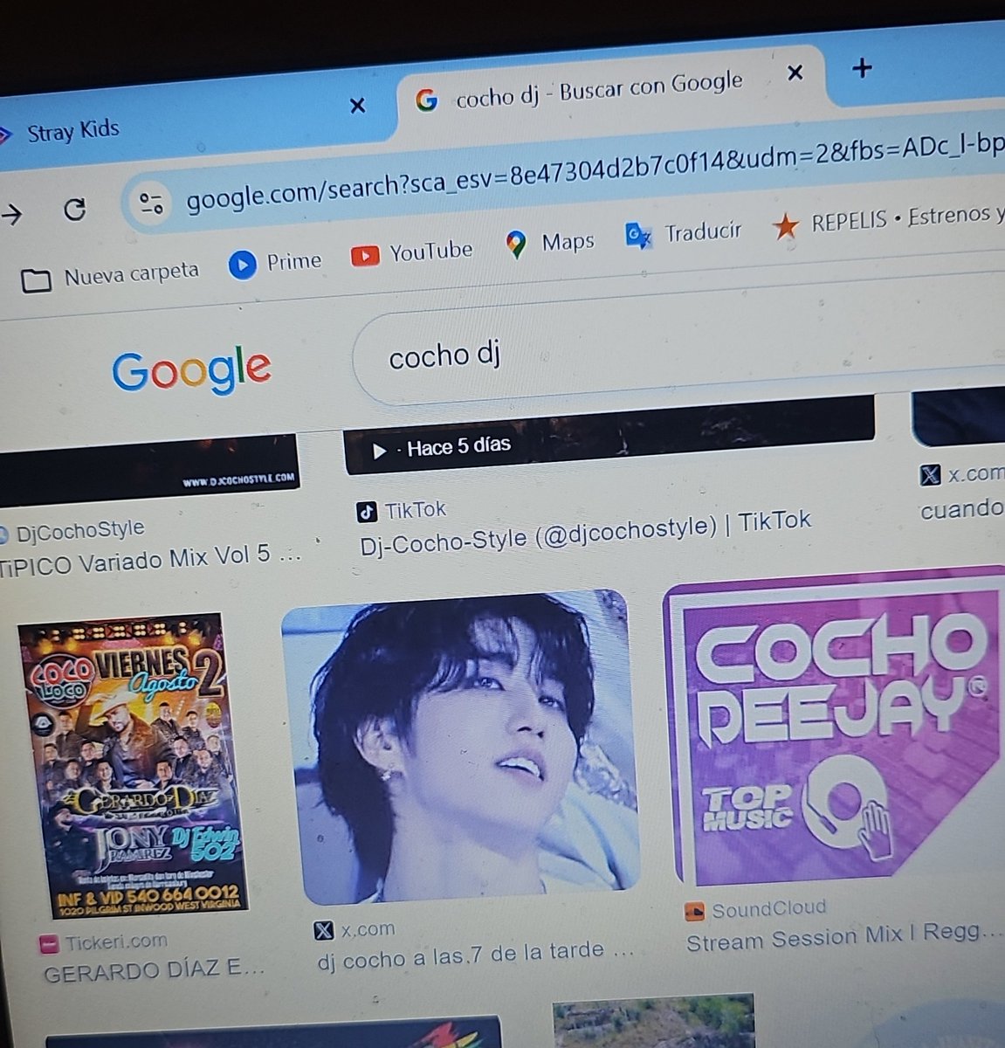Open GERARDO DÍAZ E... result title

coord(154,971)
